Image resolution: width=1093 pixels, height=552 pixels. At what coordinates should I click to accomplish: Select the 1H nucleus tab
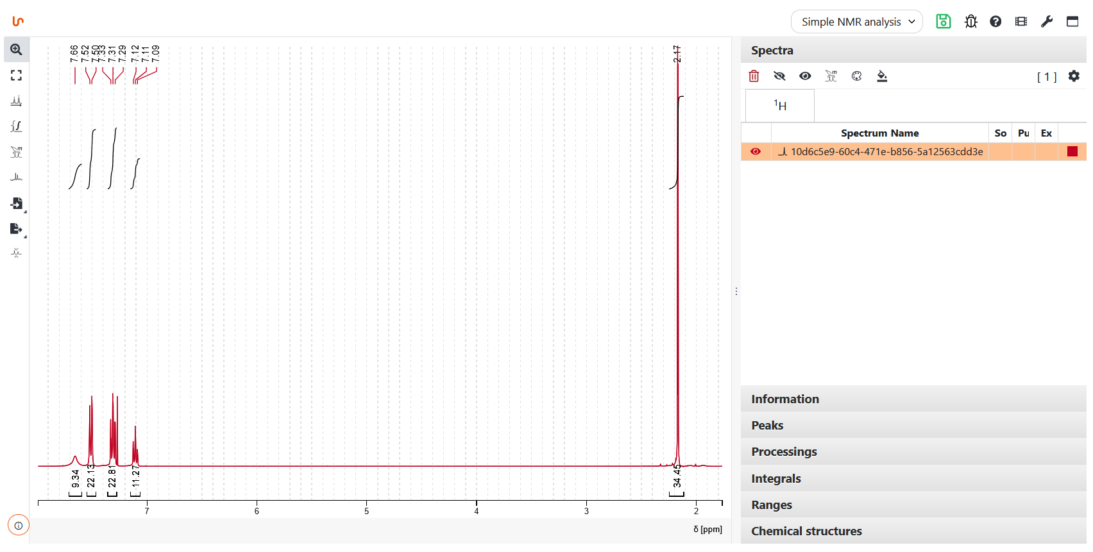[779, 106]
